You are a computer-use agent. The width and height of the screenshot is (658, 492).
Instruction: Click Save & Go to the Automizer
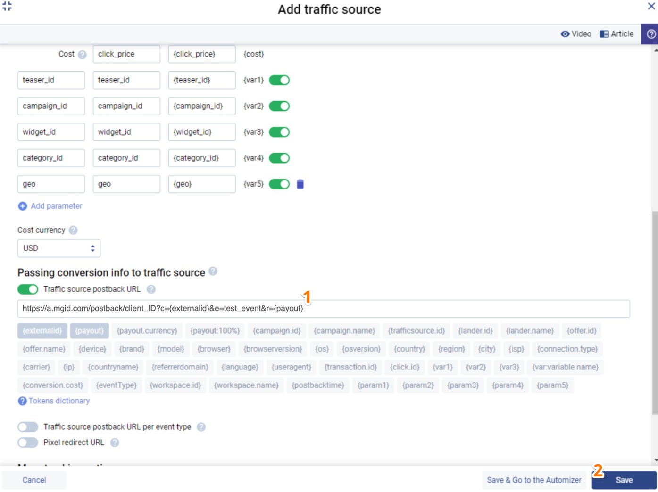click(534, 480)
